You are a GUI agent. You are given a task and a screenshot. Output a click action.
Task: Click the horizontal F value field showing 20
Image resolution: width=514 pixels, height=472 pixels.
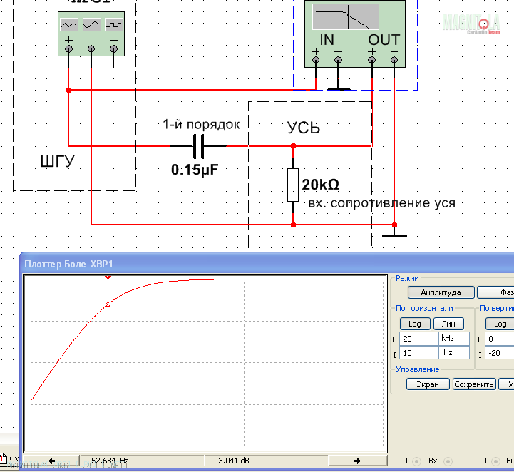click(x=418, y=339)
